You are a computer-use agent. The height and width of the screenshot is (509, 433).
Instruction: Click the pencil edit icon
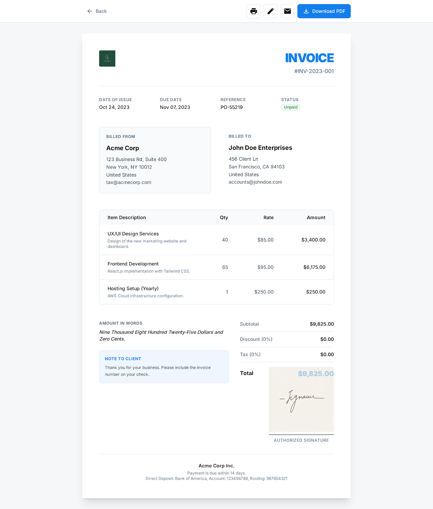[270, 11]
